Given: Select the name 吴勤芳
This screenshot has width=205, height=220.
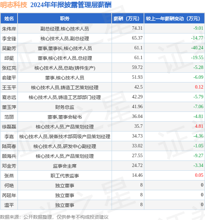Looking at the screenshot, I should point(9,48).
